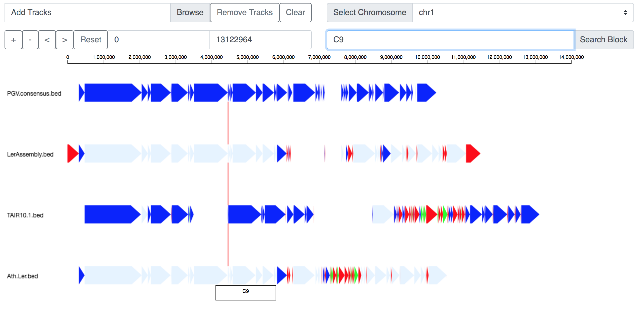640x309 pixels.
Task: Click the Search Block button
Action: click(603, 40)
